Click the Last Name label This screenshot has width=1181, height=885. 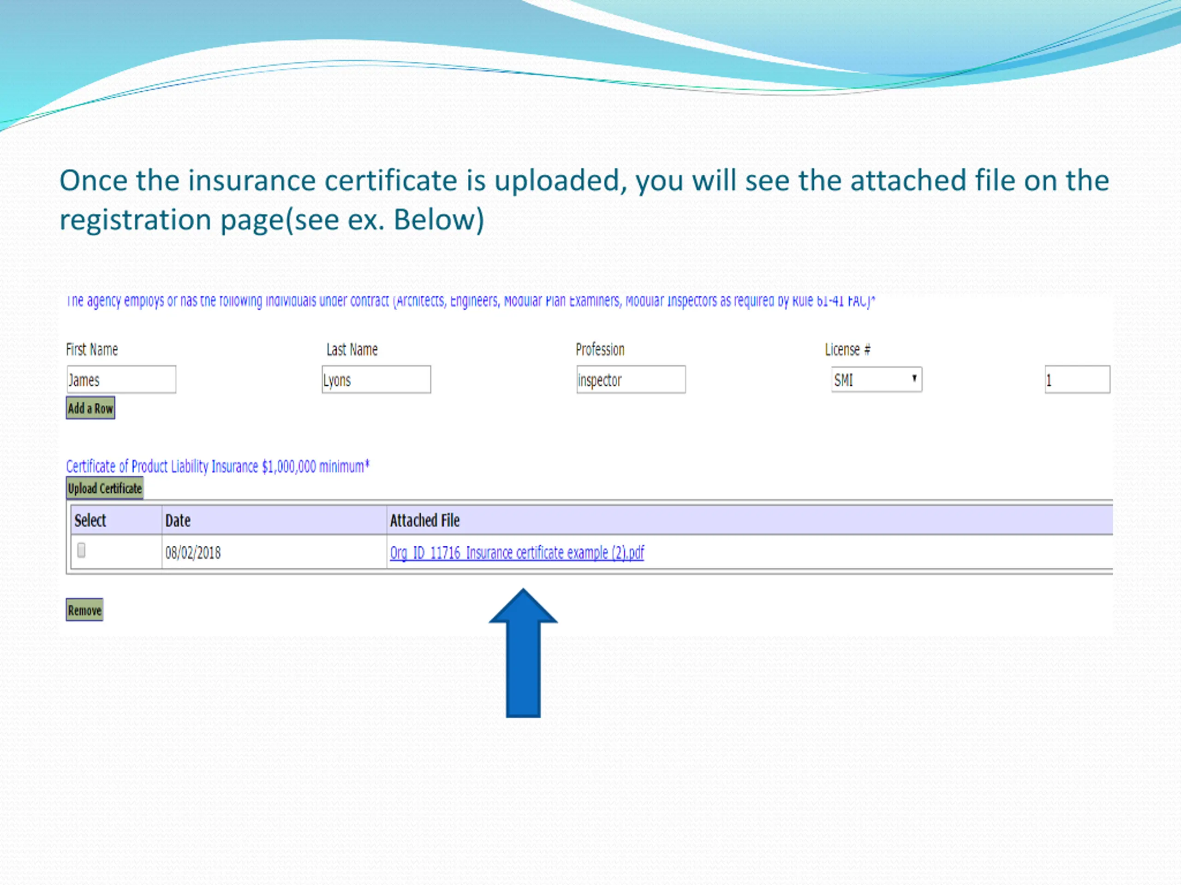point(352,349)
